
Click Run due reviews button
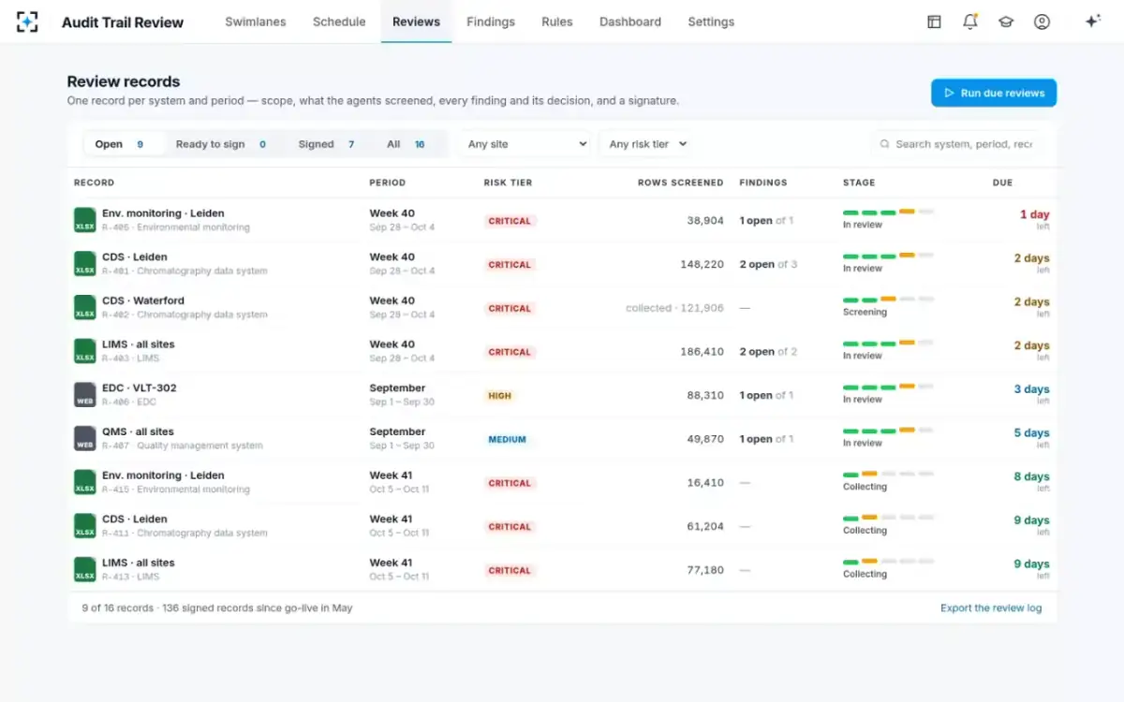(x=994, y=93)
